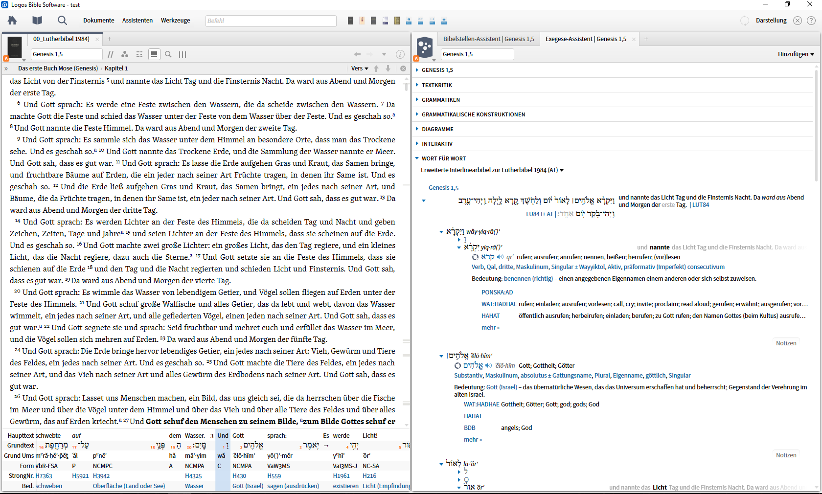
Task: Open BDB lexicon link for Elohim
Action: click(469, 428)
